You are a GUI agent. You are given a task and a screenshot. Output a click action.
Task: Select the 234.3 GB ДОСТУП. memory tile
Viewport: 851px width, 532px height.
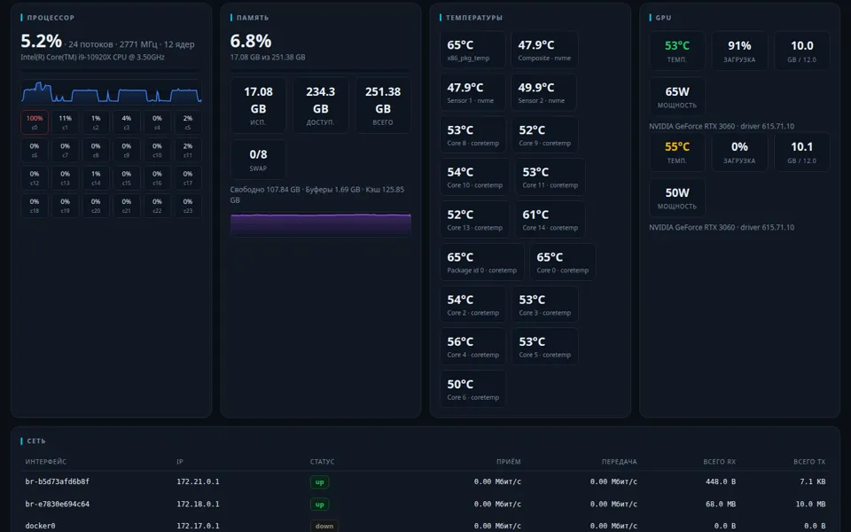click(320, 106)
